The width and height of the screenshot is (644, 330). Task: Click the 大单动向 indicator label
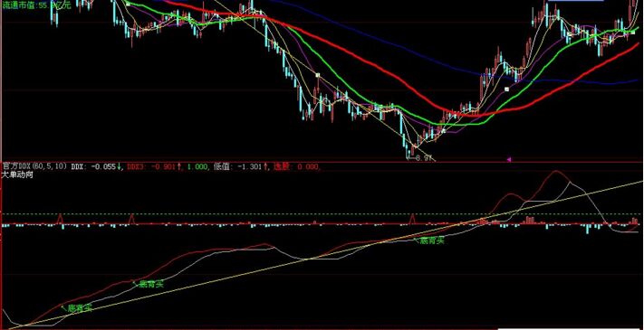[17, 174]
